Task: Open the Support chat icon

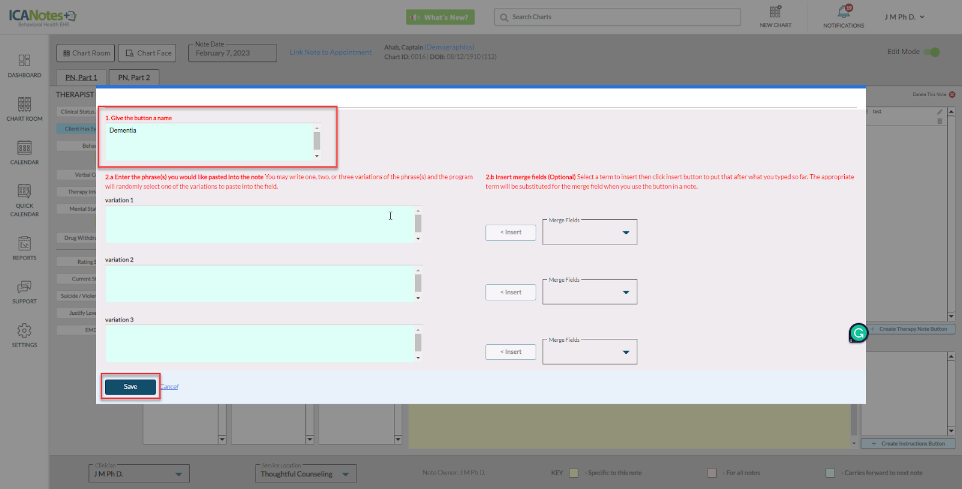Action: [x=24, y=287]
